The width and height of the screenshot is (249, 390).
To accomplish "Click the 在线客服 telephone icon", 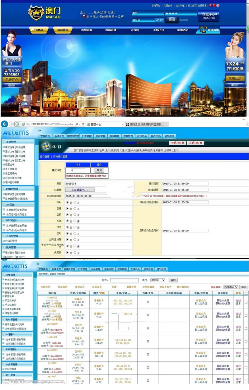I will pyautogui.click(x=204, y=30).
